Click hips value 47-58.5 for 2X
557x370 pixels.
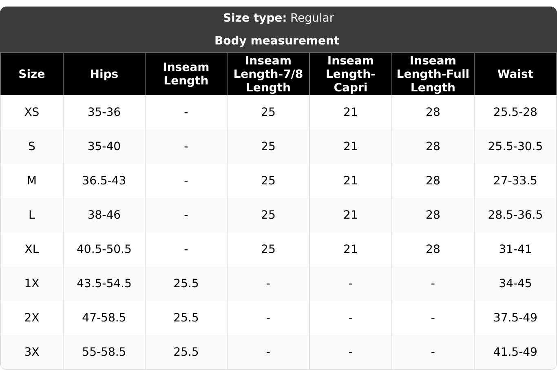tap(104, 317)
